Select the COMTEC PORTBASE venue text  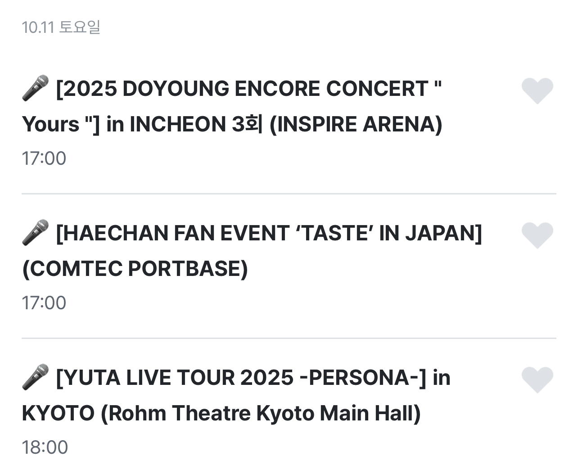point(135,269)
